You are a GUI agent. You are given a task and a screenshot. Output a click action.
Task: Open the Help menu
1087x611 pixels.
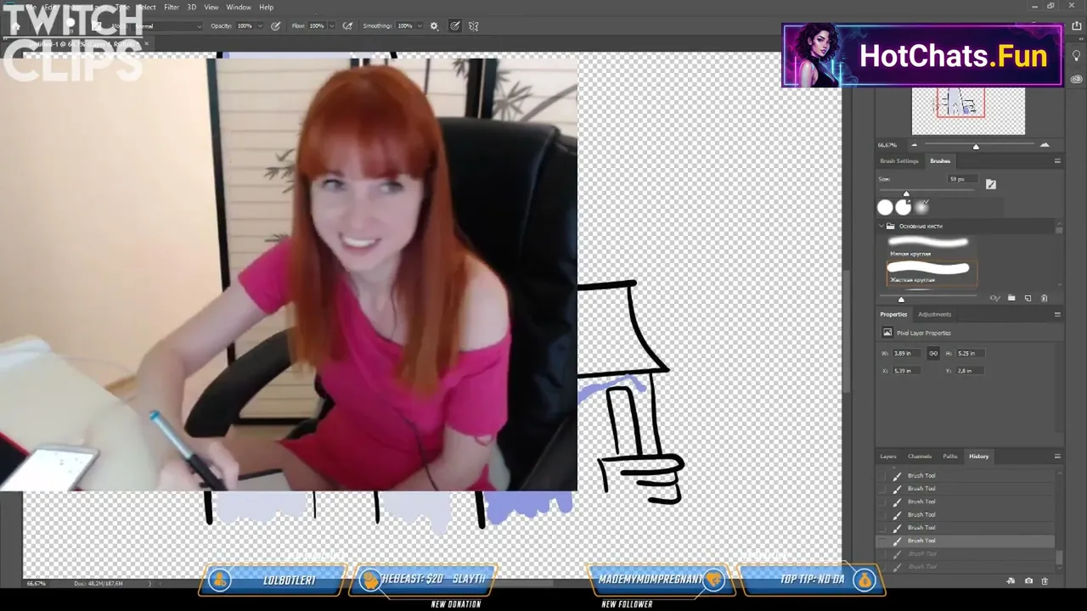266,8
